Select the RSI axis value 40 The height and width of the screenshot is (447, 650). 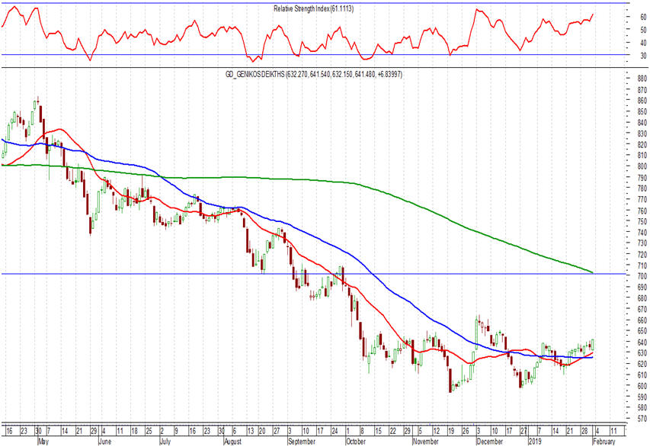[x=643, y=43]
